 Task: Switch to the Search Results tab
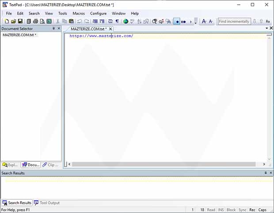point(17,203)
